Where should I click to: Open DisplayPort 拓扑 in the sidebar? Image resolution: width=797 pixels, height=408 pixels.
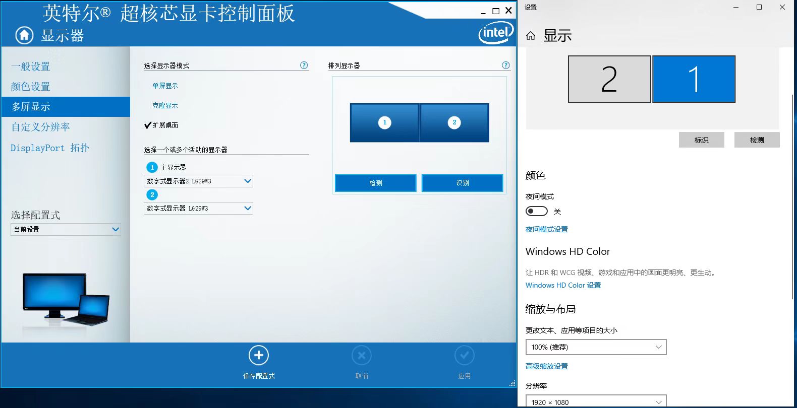(50, 148)
